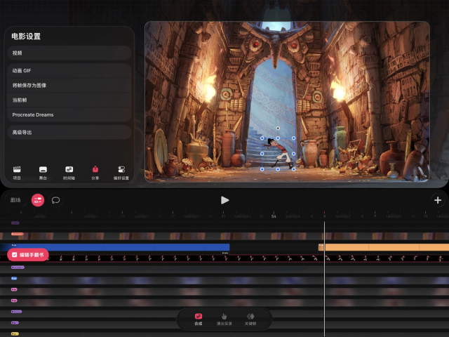Viewport: 449px width, 337px height.
Task: Share as Procreate Dreams file
Action: click(69, 114)
